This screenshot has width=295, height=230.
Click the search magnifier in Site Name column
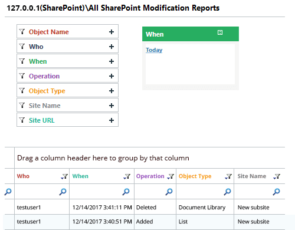(276, 192)
